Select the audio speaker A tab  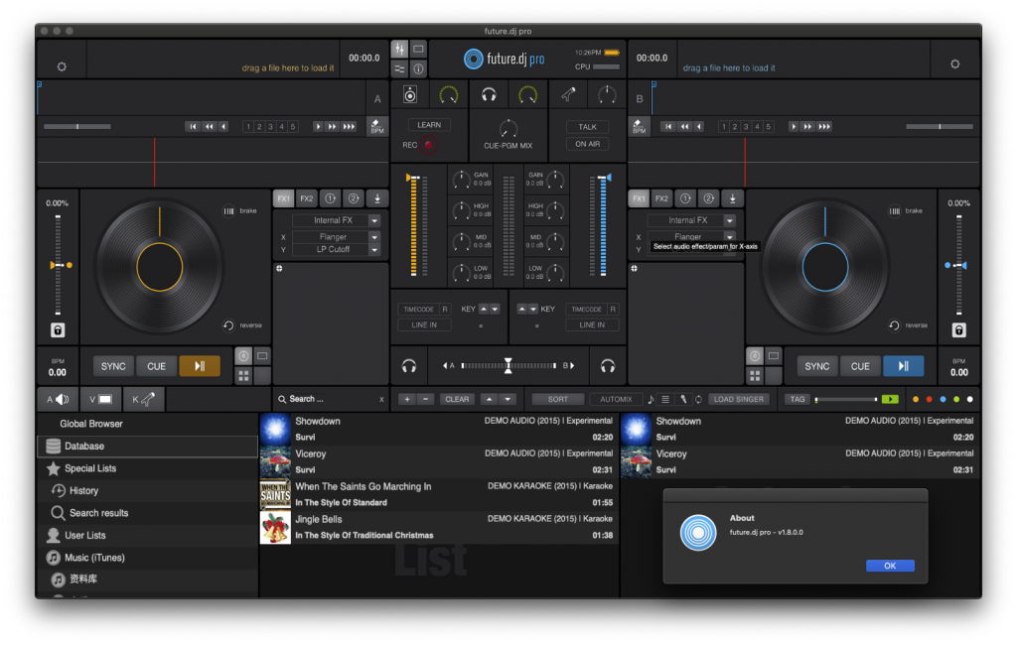[x=58, y=399]
